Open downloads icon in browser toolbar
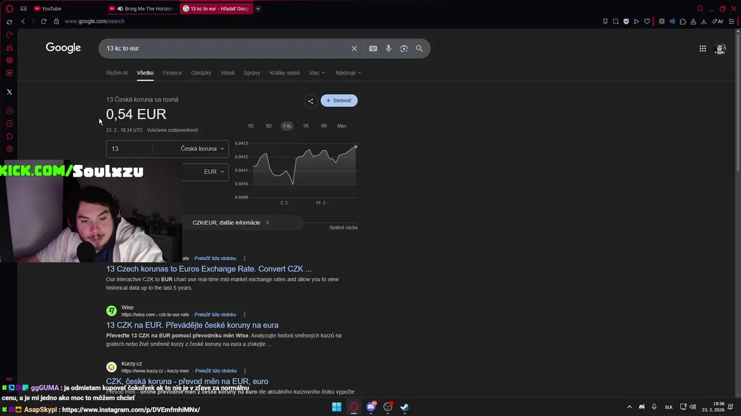The image size is (741, 416). coord(703,21)
